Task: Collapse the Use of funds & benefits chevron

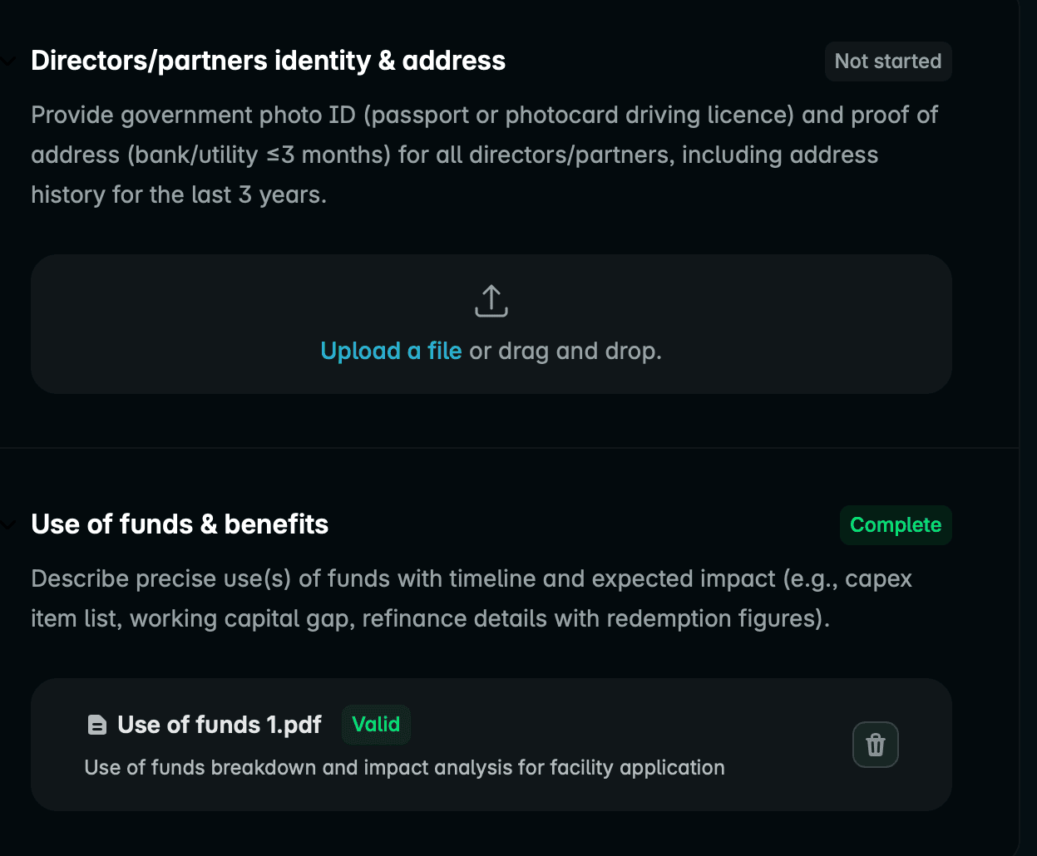Action: click(7, 525)
